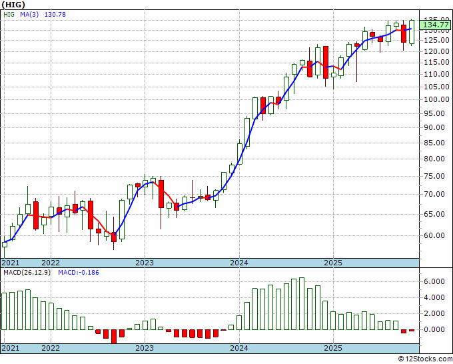Click the 6.000 MACD axis label

pyautogui.click(x=434, y=281)
